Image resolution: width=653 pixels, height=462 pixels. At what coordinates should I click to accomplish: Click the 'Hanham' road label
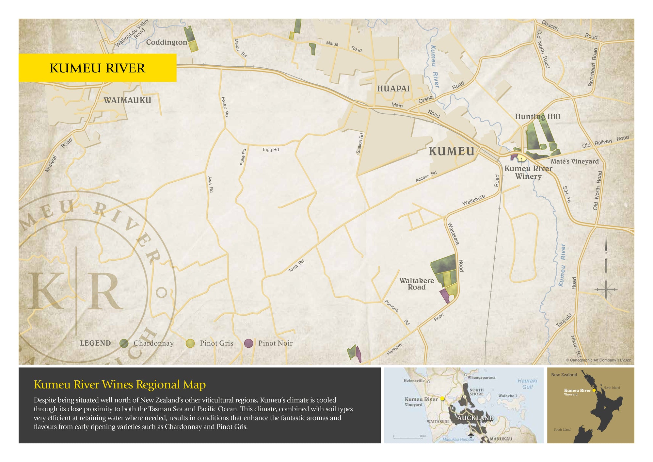click(x=394, y=349)
